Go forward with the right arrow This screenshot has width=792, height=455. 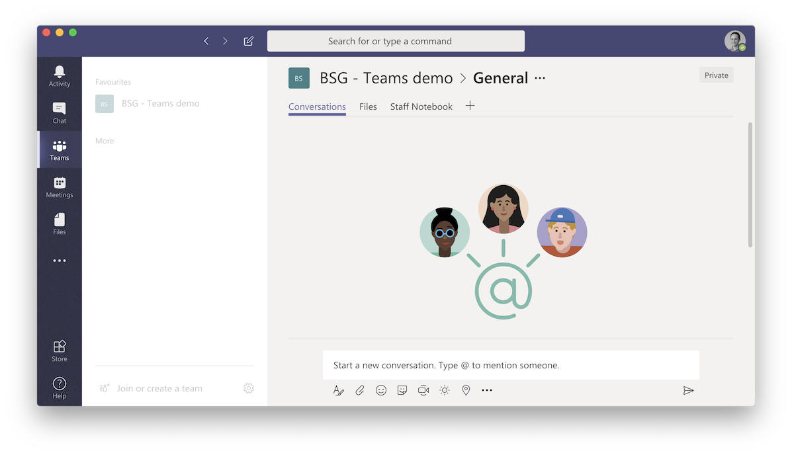click(x=225, y=41)
